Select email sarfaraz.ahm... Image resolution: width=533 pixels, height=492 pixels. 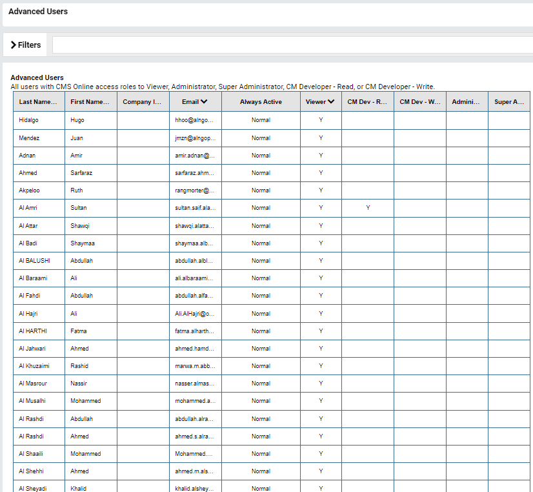(x=194, y=173)
